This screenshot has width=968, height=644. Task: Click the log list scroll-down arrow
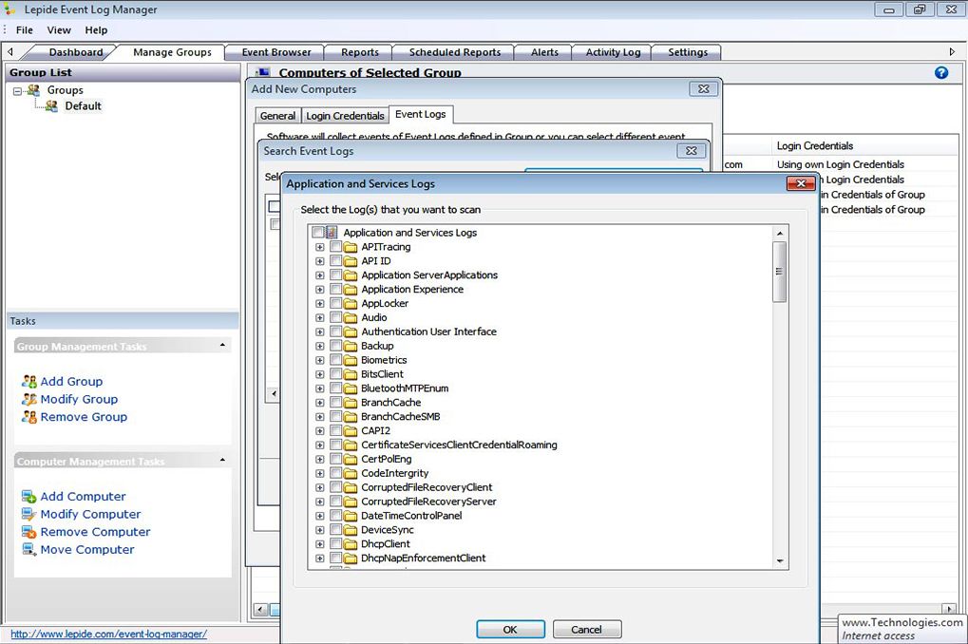[x=780, y=560]
